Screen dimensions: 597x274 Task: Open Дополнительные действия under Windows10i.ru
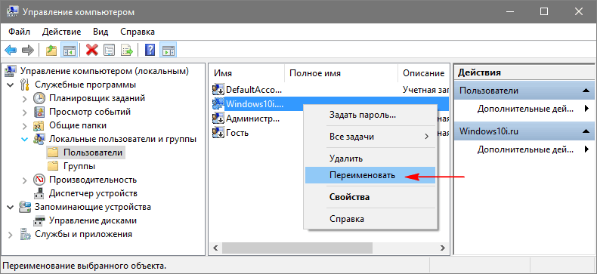point(525,149)
